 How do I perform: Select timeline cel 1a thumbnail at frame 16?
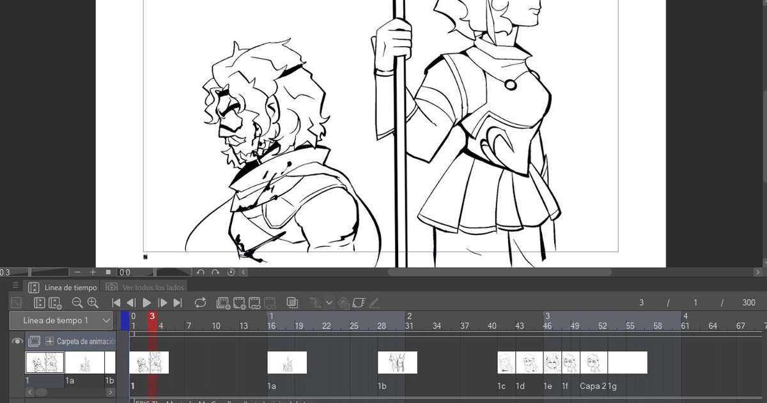(287, 362)
